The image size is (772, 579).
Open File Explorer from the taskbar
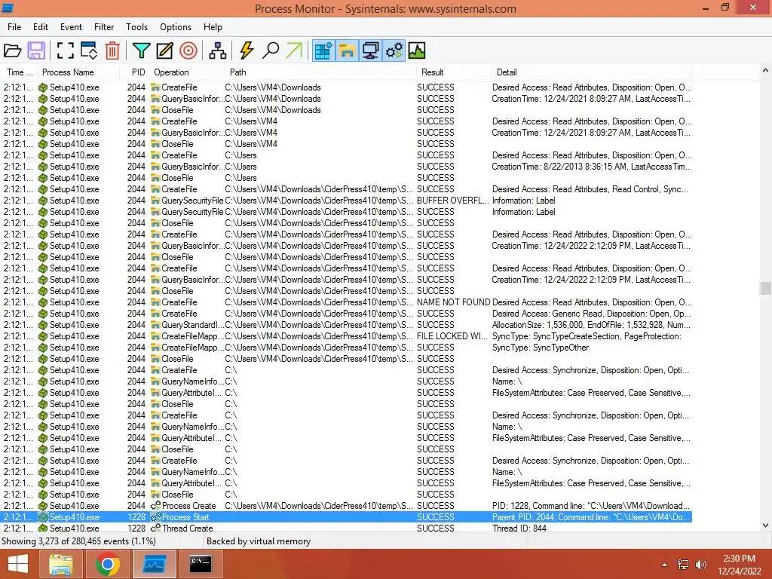pyautogui.click(x=60, y=564)
